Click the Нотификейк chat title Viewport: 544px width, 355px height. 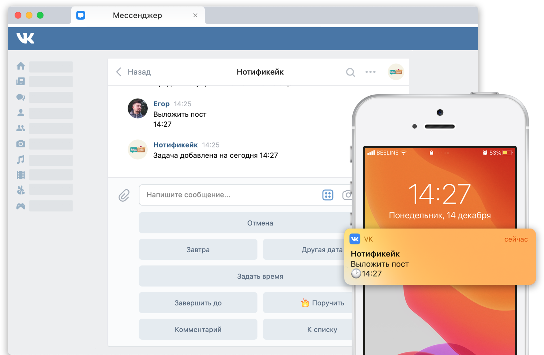click(260, 72)
